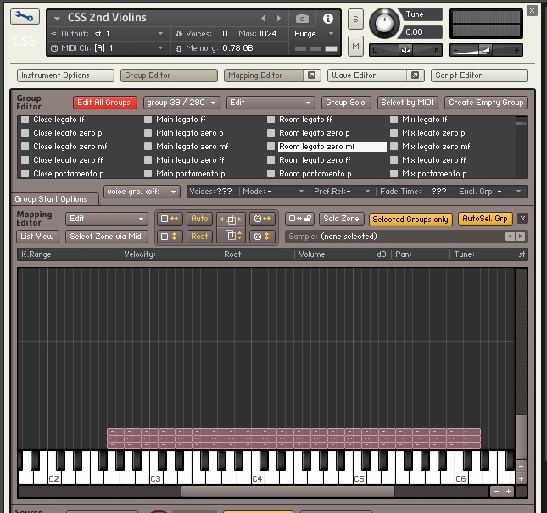Open the Excl. Grp dropdown
Viewport: 547px width, 513px height.
(x=490, y=192)
